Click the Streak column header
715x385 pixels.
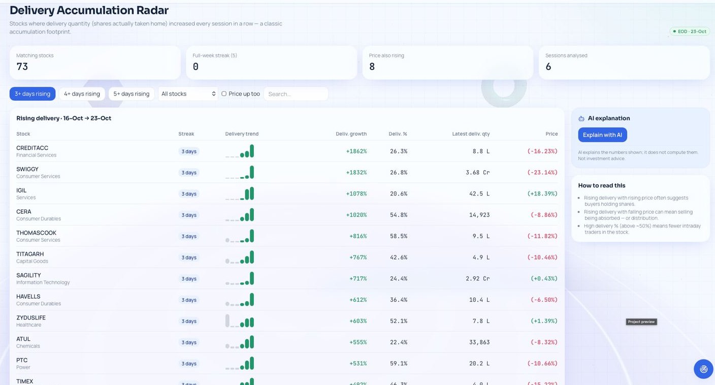point(186,134)
